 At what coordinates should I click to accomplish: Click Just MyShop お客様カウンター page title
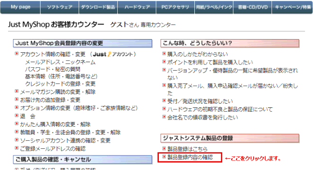point(56,24)
